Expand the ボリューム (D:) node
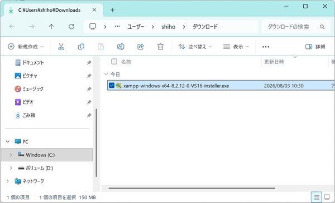This screenshot has height=203, width=335. click(x=11, y=168)
